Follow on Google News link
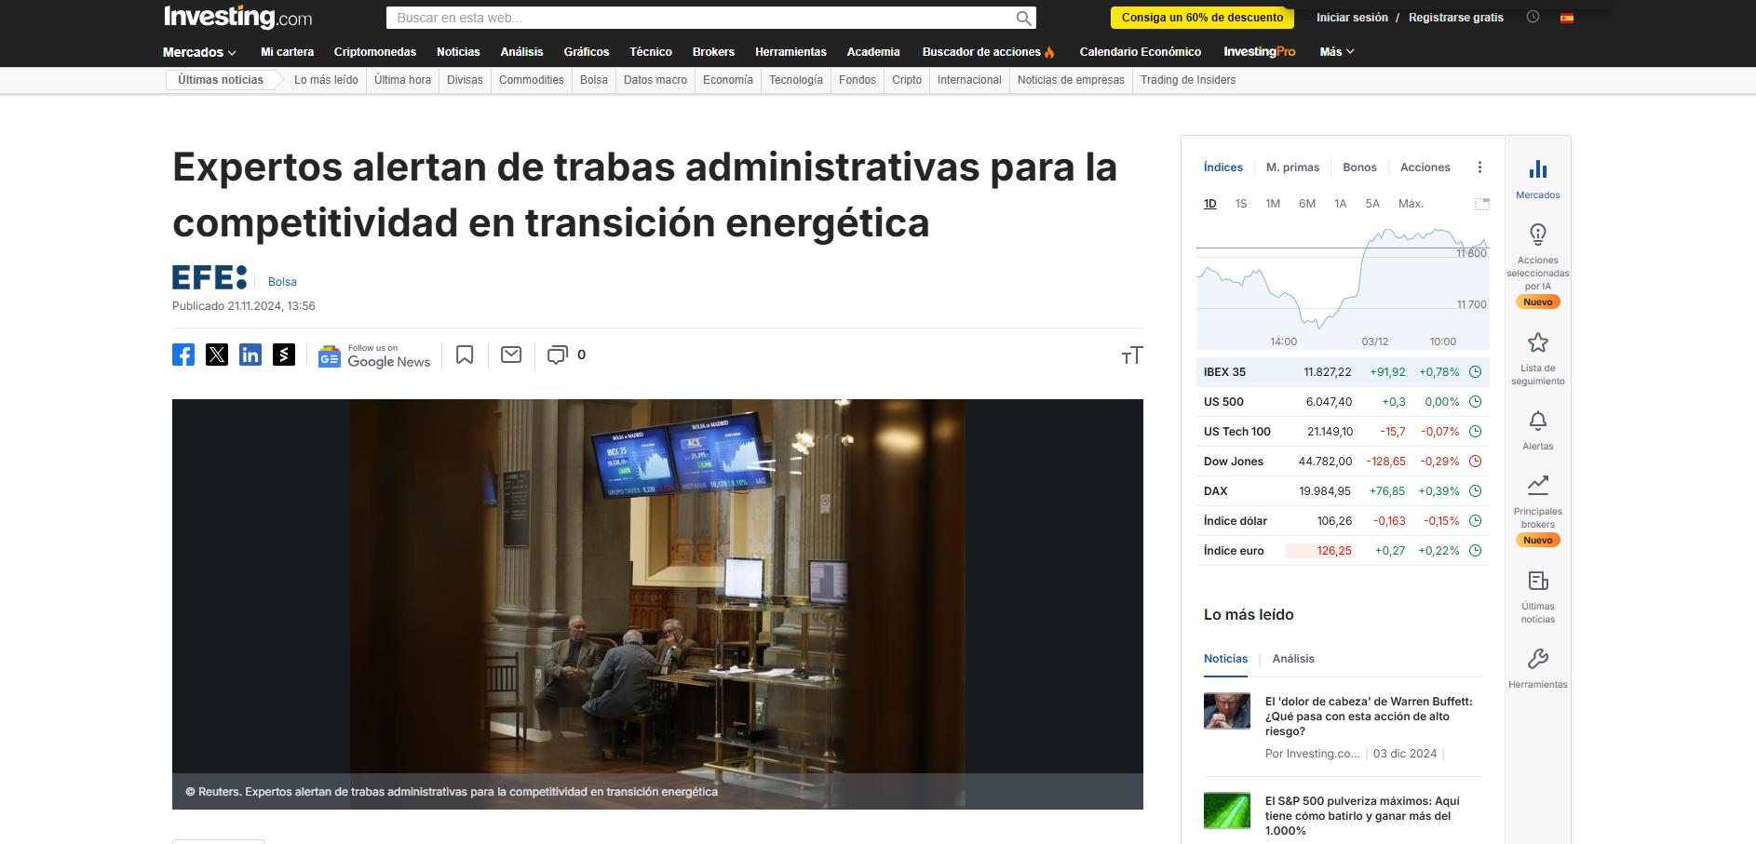 coord(375,355)
